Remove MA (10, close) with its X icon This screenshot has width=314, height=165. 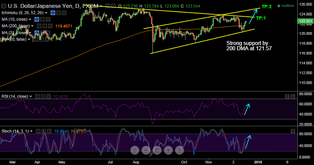tap(48, 20)
